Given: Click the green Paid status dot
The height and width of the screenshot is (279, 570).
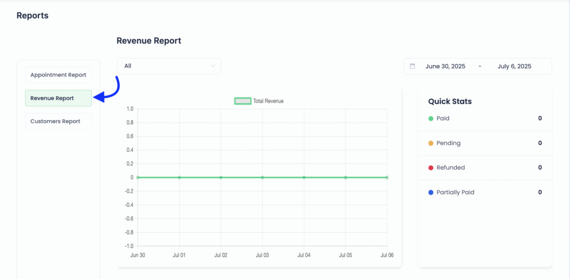Looking at the screenshot, I should point(431,119).
